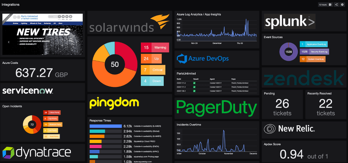Image resolution: width=348 pixels, height=163 pixels.
Task: Select Moderate Priority legend with 14
Action: (53, 124)
